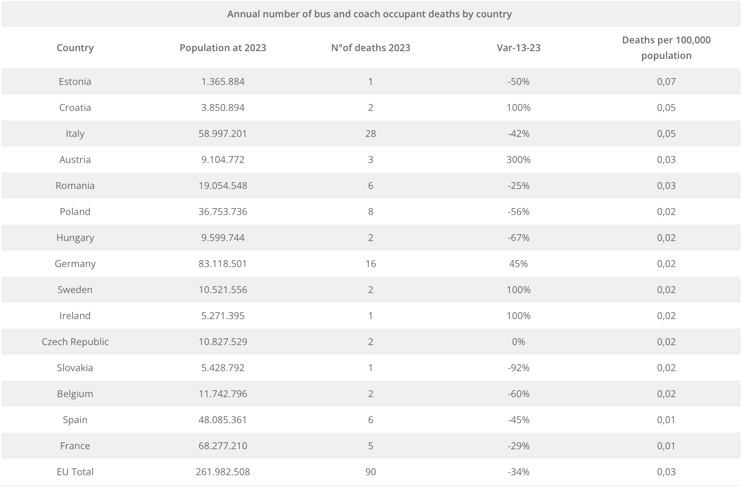Click Croatia's population value 3.850.894
The height and width of the screenshot is (493, 742).
pos(223,108)
